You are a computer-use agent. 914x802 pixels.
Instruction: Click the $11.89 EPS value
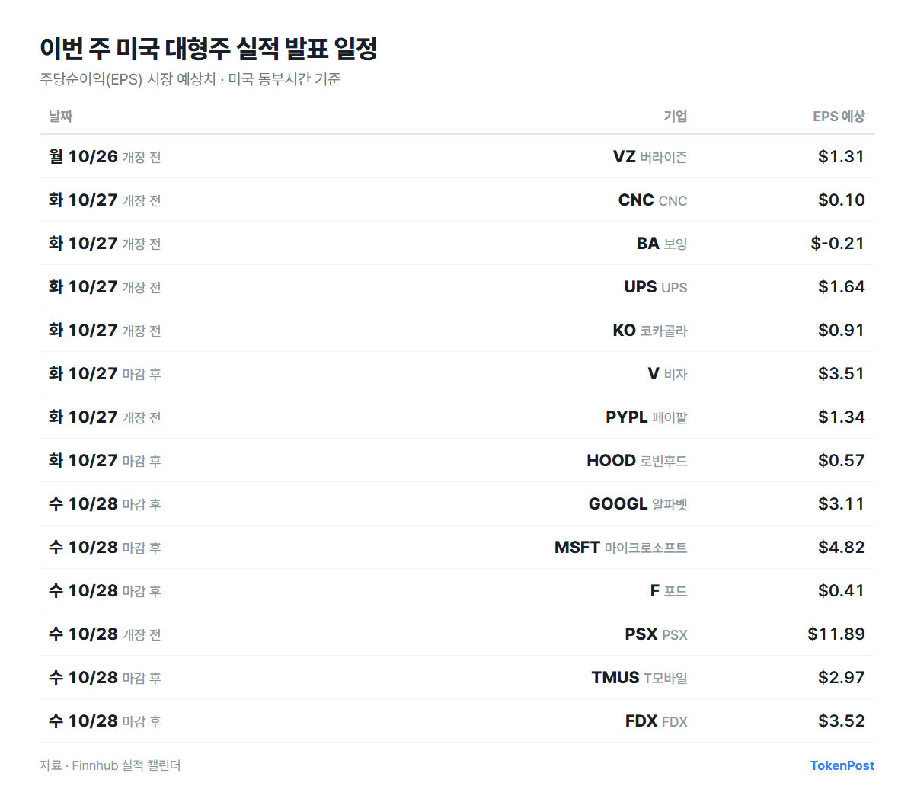(x=836, y=634)
